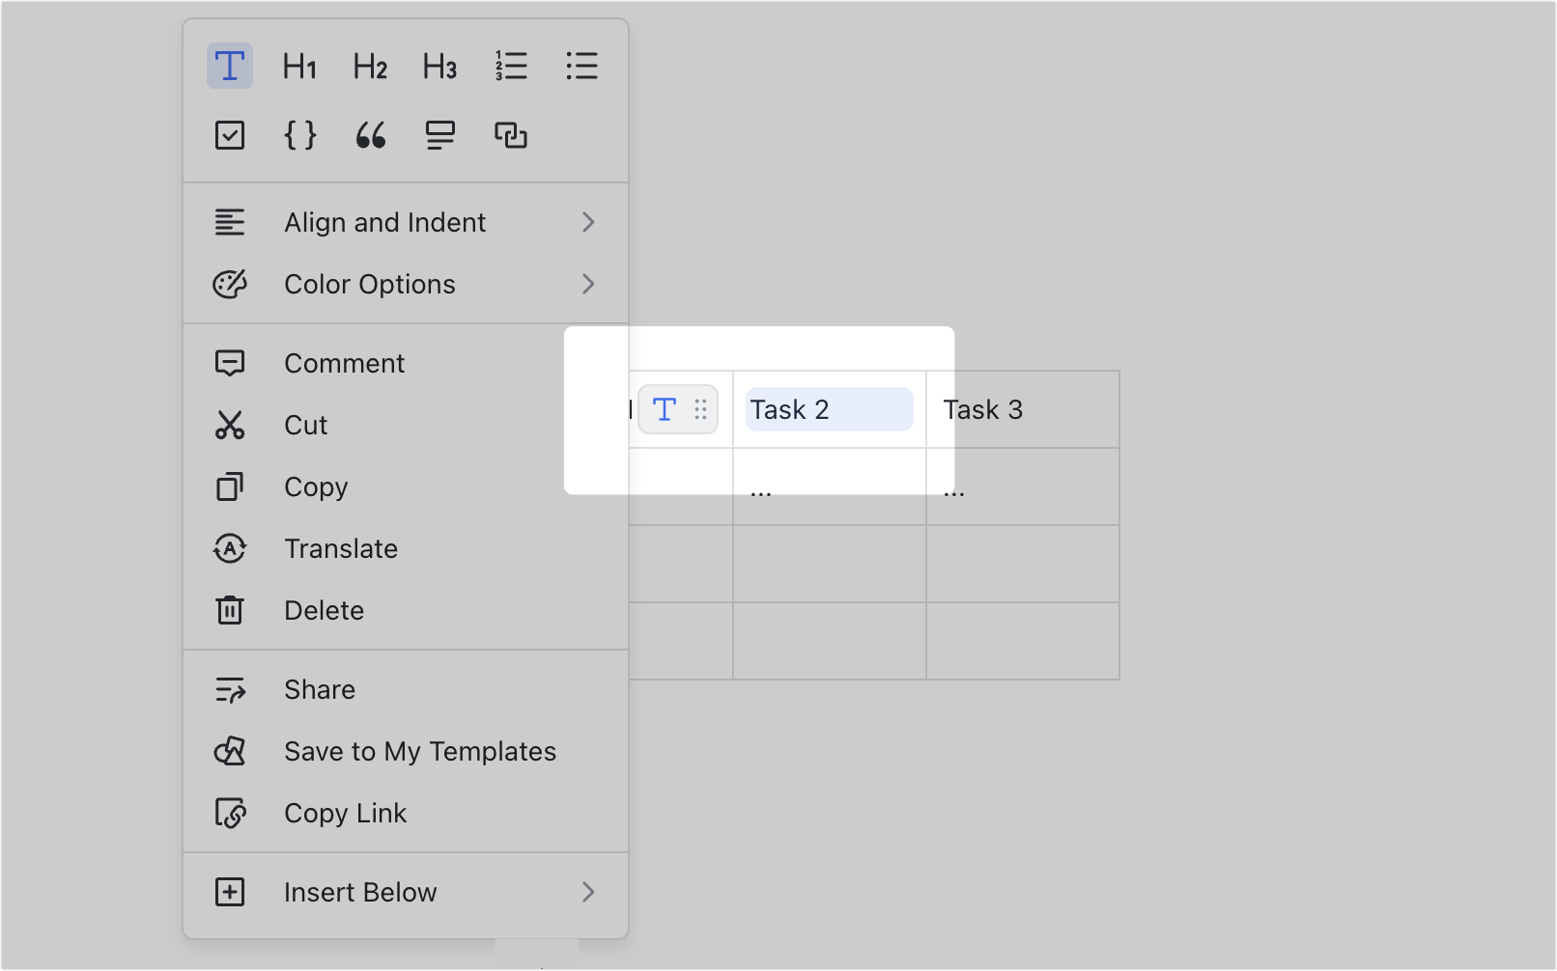This screenshot has width=1557, height=971.
Task: Insert a divider from the format row
Action: click(x=439, y=135)
